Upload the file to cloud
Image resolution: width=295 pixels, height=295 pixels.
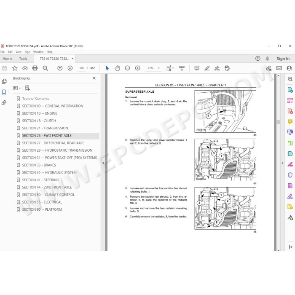click(x=25, y=68)
